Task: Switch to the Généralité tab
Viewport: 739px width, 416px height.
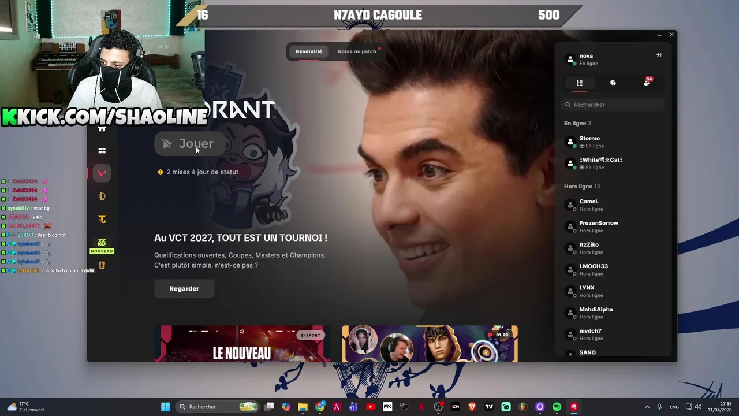Action: pos(309,51)
